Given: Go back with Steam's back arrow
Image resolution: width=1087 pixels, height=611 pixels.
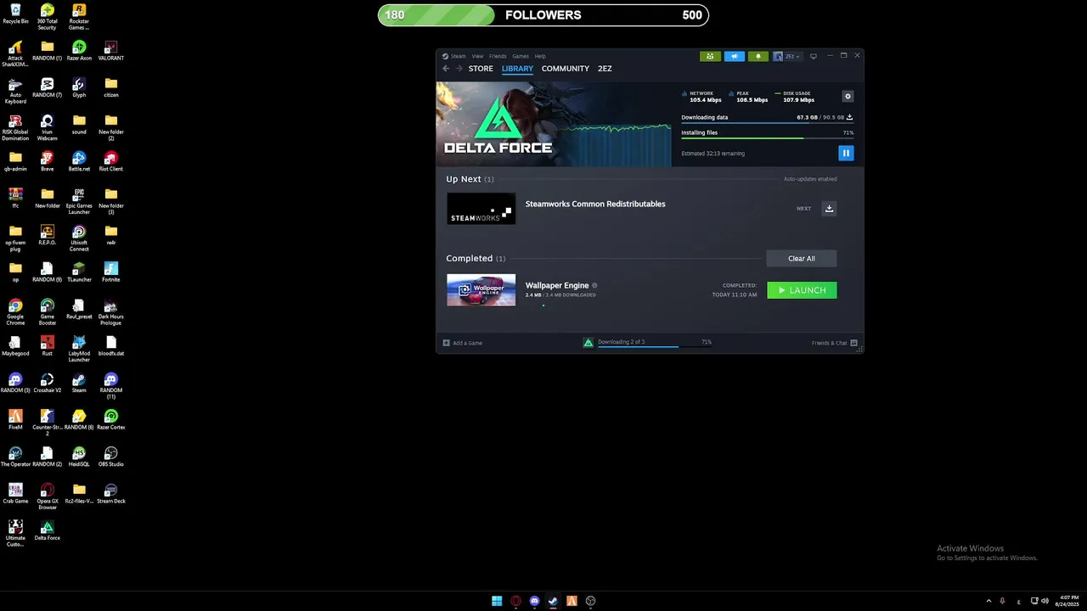Looking at the screenshot, I should 446,69.
